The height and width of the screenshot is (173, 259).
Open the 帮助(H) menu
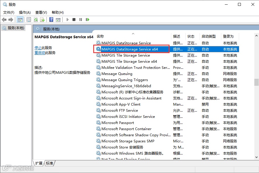click(x=58, y=12)
